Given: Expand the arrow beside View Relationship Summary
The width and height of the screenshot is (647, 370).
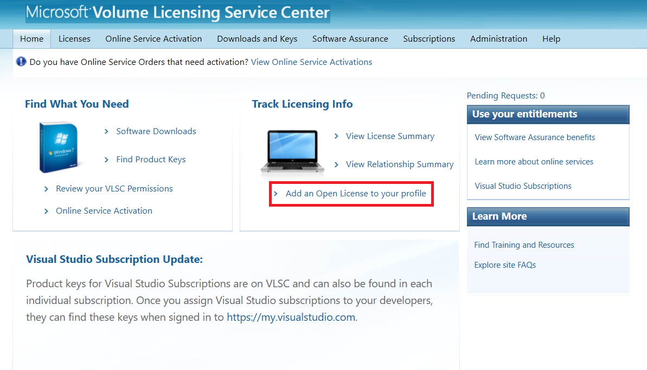Looking at the screenshot, I should tap(337, 164).
